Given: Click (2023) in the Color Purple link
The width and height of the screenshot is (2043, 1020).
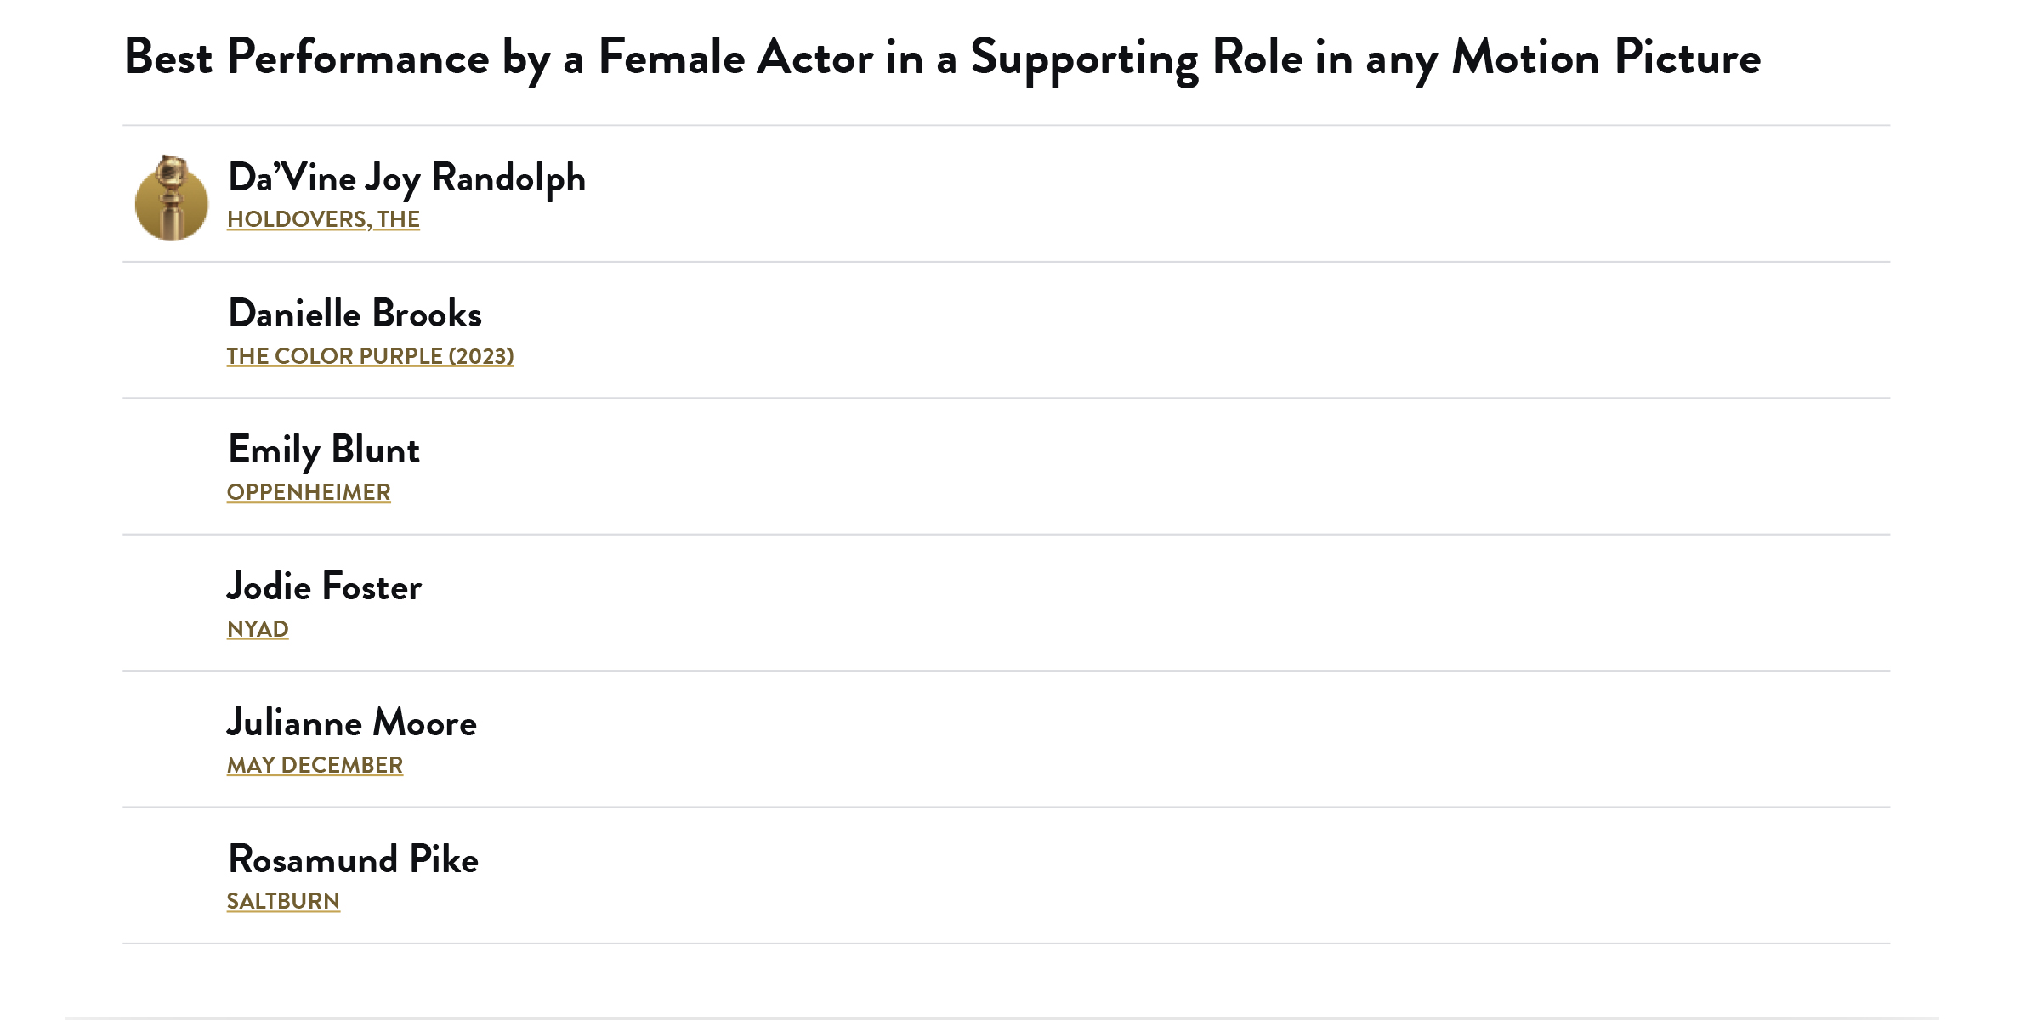Looking at the screenshot, I should pos(481,356).
